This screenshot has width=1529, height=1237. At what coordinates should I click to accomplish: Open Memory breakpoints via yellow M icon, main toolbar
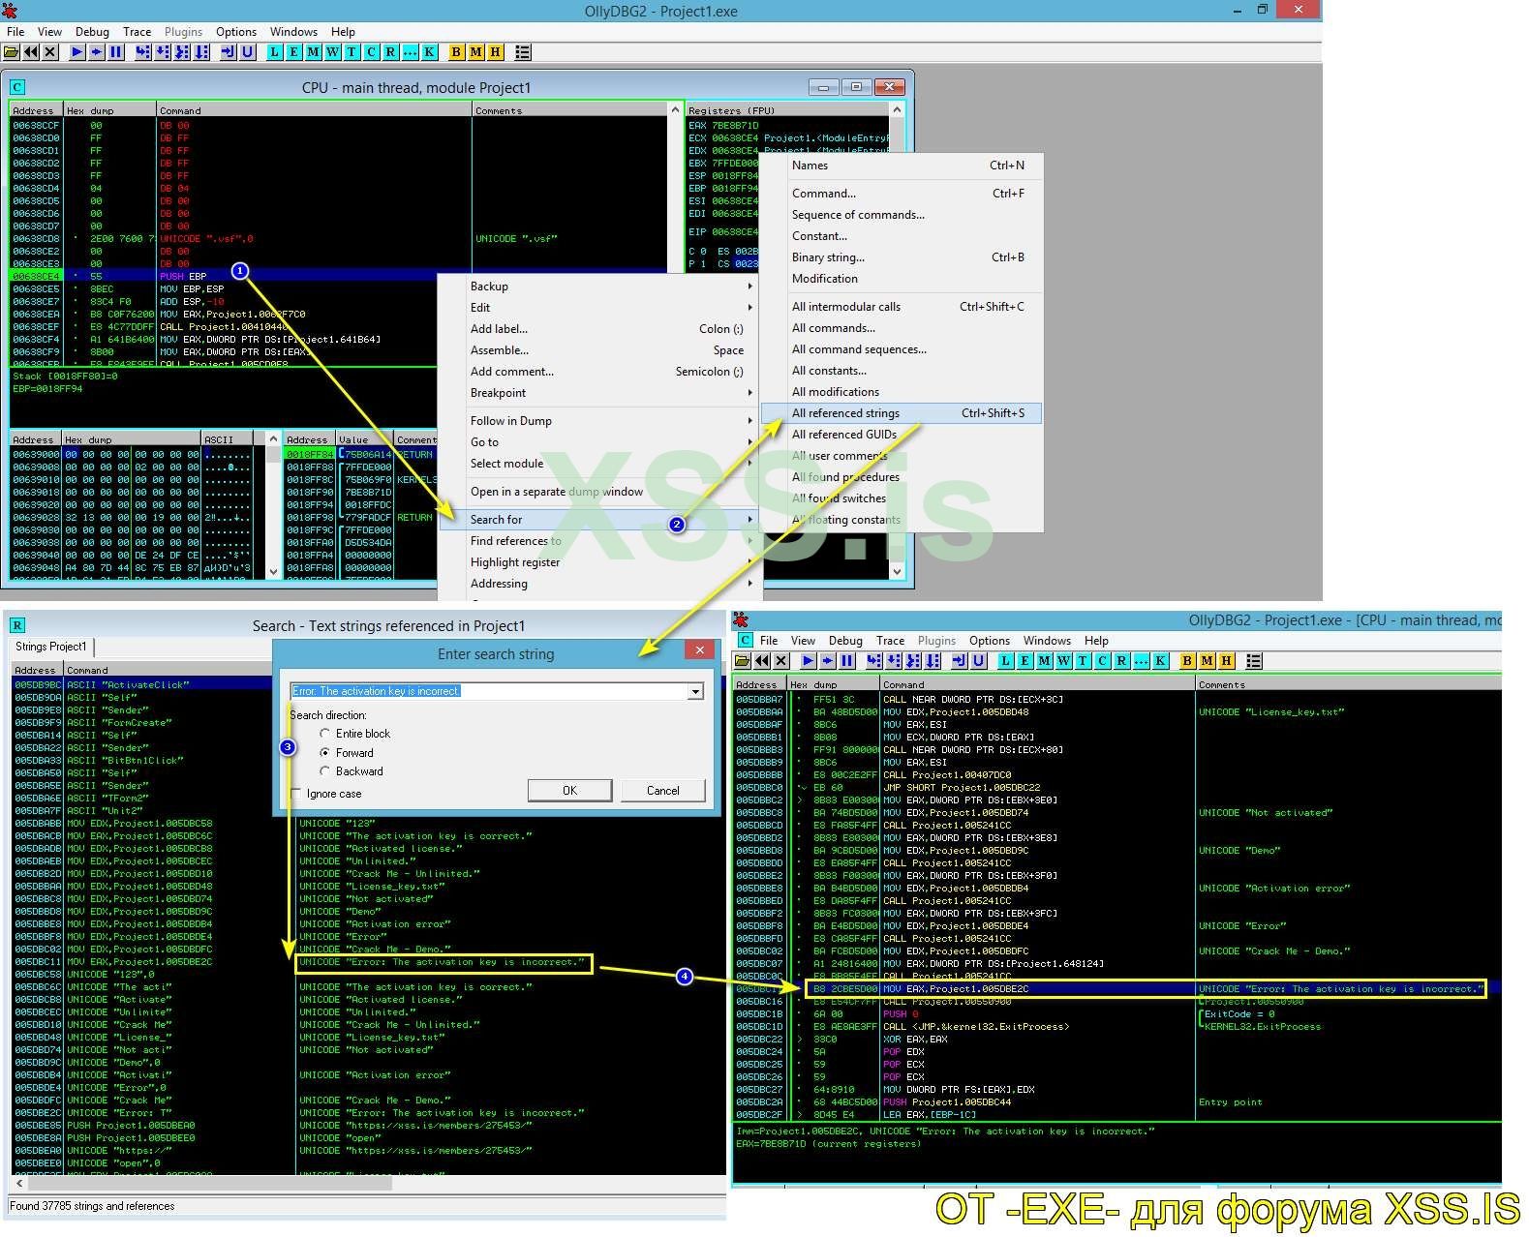click(475, 52)
